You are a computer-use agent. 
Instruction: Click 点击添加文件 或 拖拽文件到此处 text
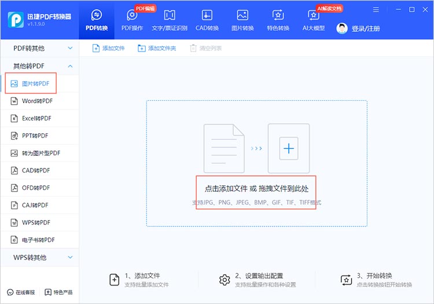coord(256,189)
